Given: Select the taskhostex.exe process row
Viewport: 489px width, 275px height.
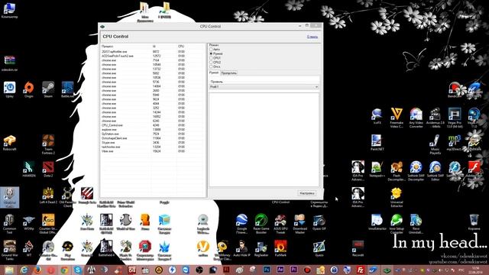Looking at the screenshot, I should tap(153, 147).
